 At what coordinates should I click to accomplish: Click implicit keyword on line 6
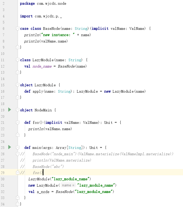pos(100,29)
